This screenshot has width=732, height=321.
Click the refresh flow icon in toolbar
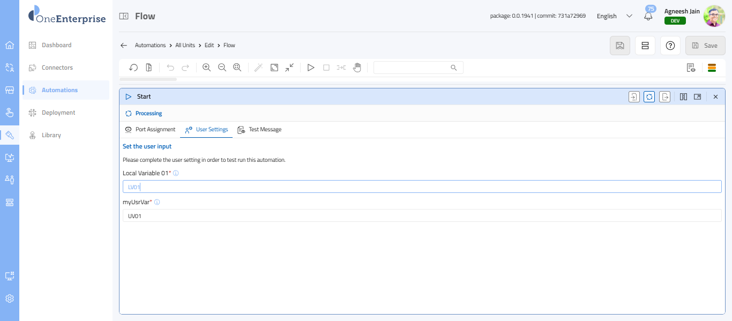click(133, 68)
